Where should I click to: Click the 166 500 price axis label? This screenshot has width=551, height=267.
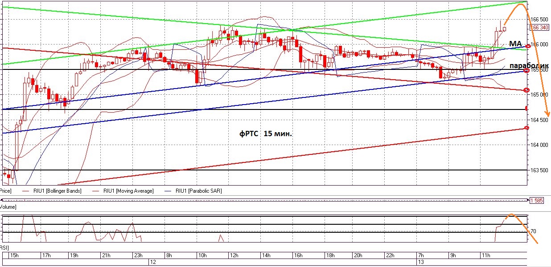point(539,20)
